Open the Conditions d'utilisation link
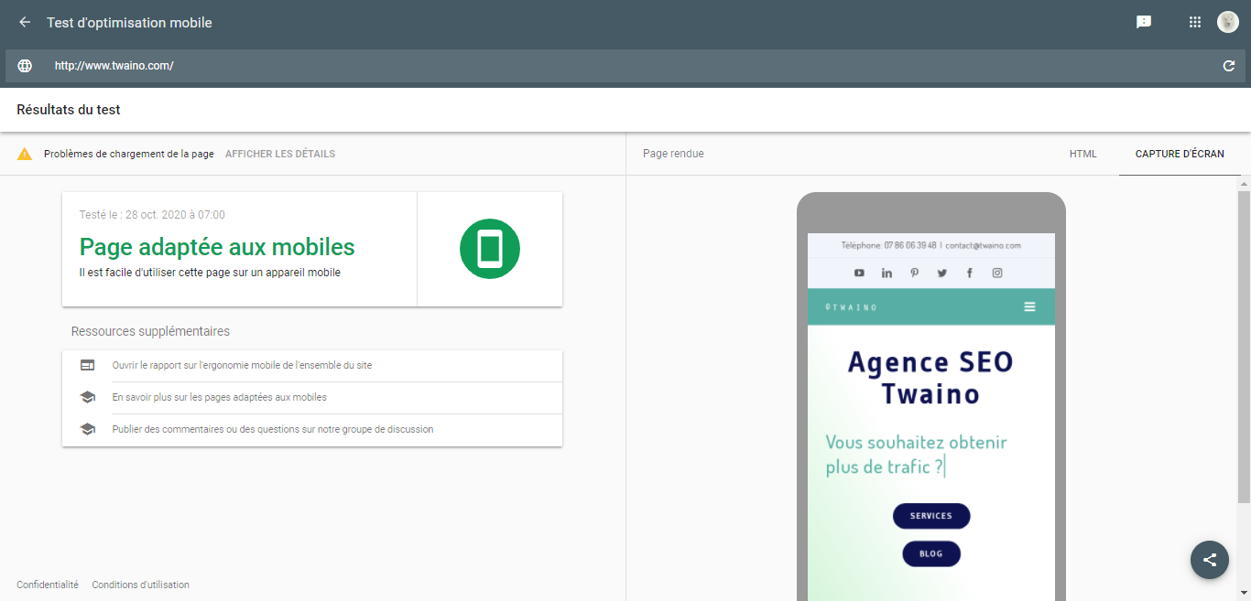The image size is (1251, 601). (x=141, y=585)
